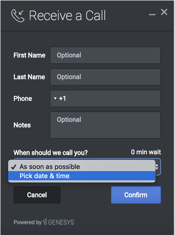Viewport: 175px width, 235px height.
Task: Focus the First Name input field
Action: 105,55
